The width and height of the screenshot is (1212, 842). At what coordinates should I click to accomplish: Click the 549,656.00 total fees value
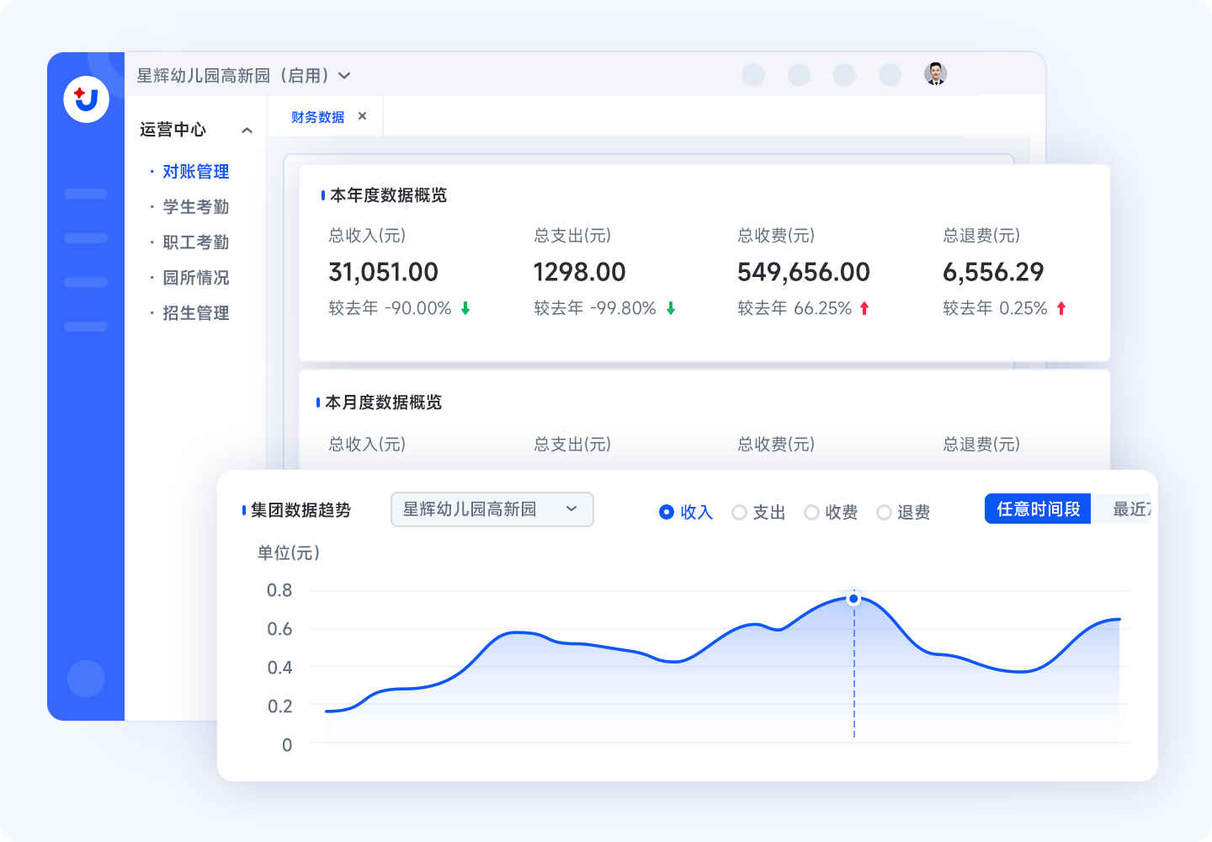tap(804, 272)
